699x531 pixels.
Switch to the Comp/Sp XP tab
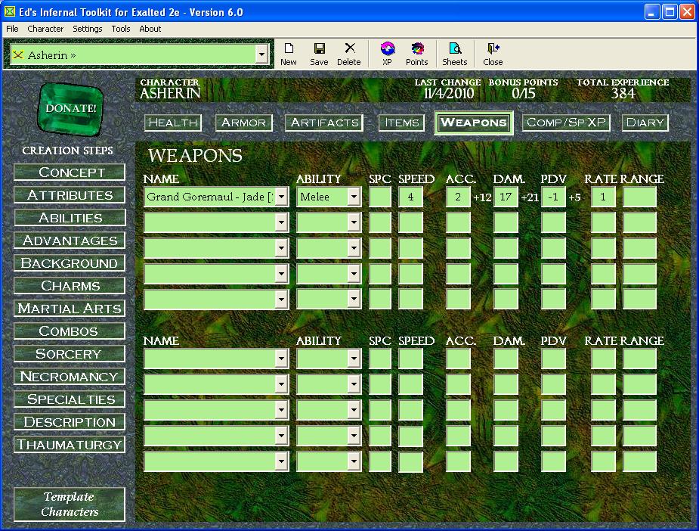point(566,123)
